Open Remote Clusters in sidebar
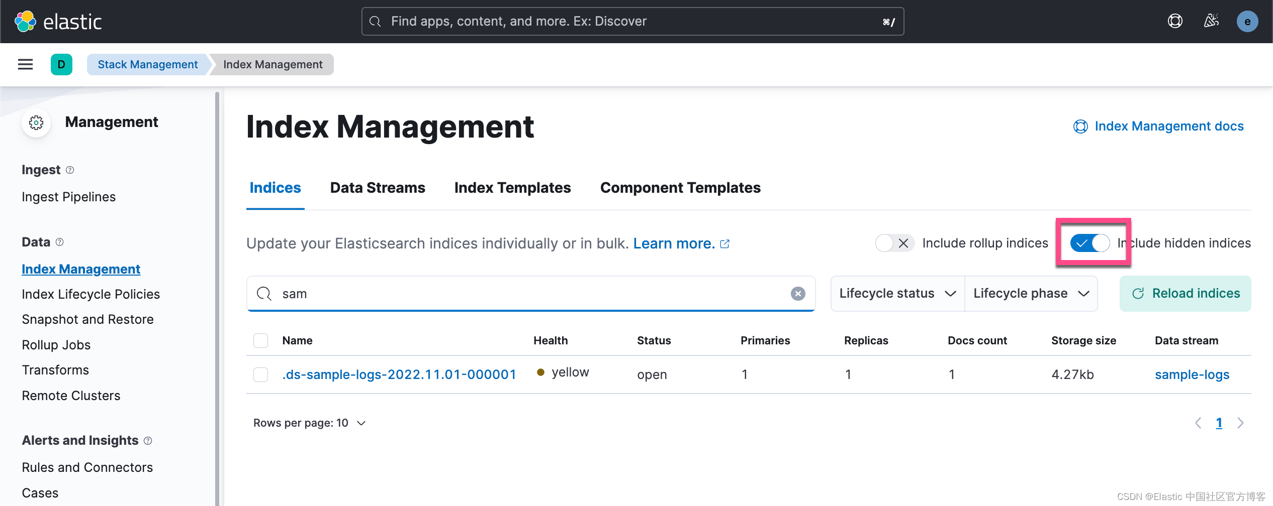Image resolution: width=1273 pixels, height=506 pixels. (71, 396)
